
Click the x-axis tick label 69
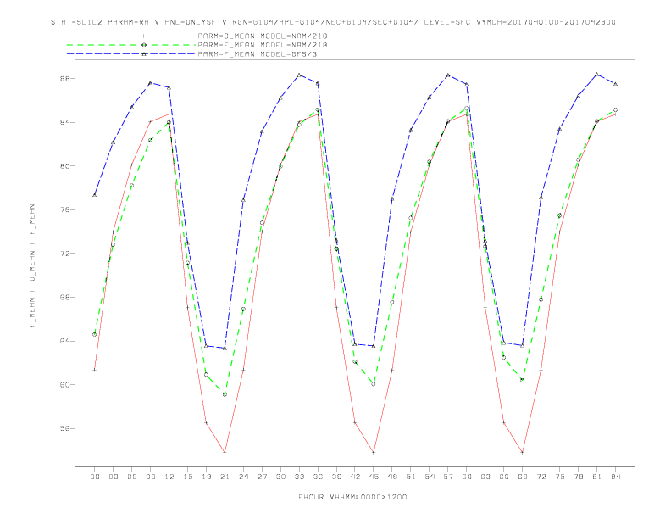coord(523,477)
